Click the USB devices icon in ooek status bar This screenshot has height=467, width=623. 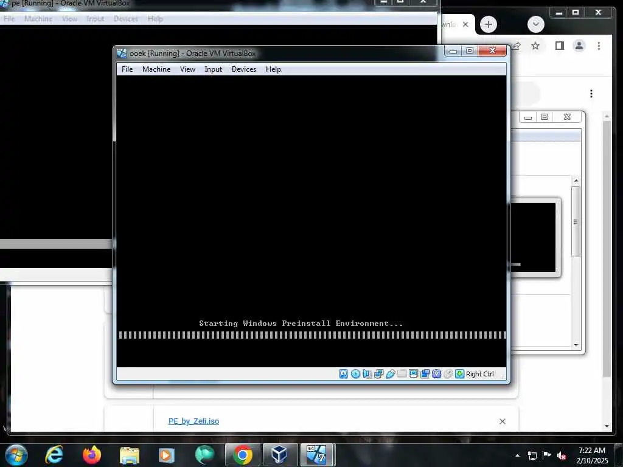pos(390,374)
